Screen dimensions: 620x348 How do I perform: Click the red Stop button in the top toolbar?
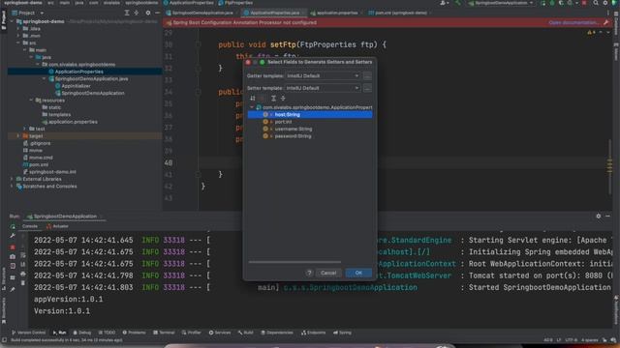(x=584, y=3)
